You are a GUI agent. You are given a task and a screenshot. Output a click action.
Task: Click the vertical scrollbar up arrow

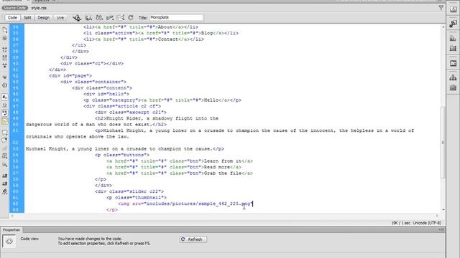pyautogui.click(x=443, y=27)
